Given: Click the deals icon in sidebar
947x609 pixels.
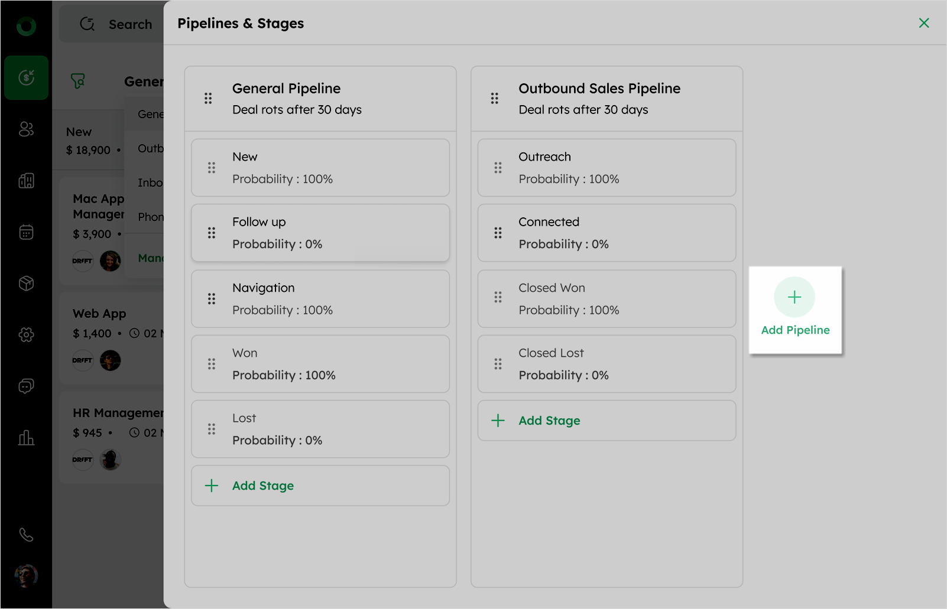Looking at the screenshot, I should [26, 77].
